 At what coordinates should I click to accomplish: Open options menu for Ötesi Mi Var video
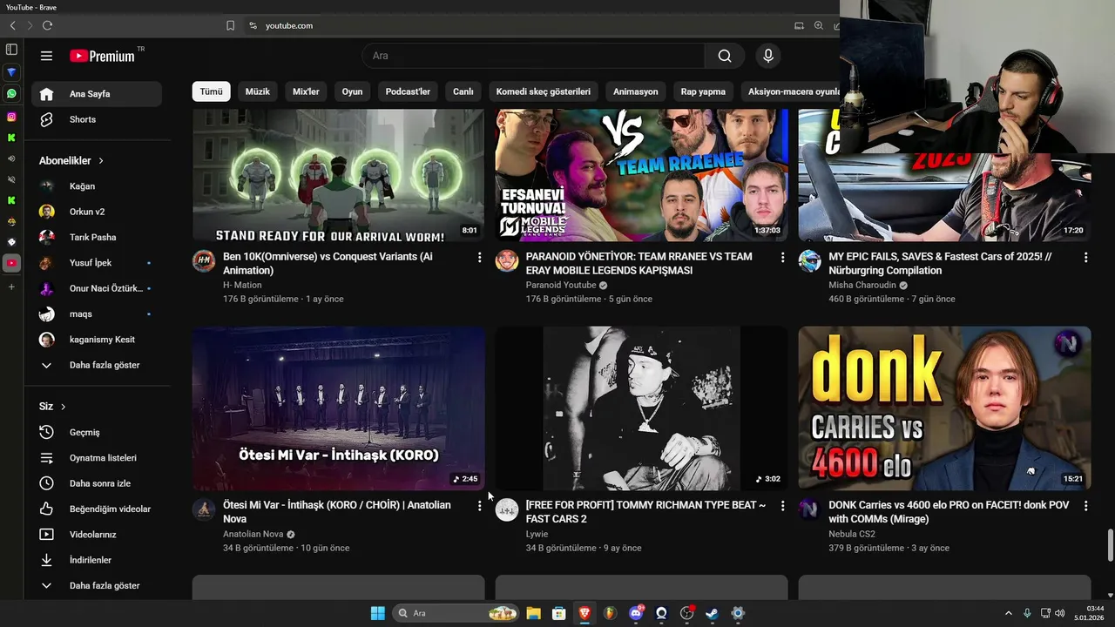(x=479, y=506)
